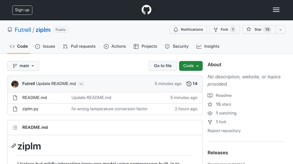
Task: Open the Projects tab
Action: pos(145,46)
